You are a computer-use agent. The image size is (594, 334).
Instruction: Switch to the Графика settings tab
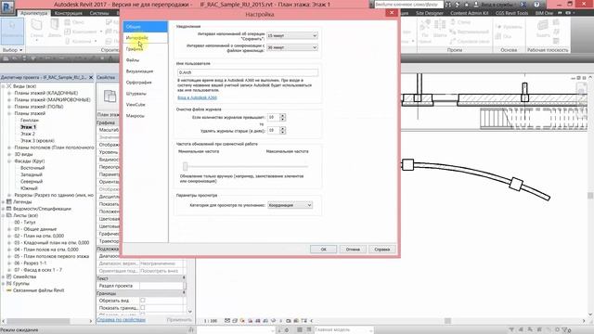tap(145, 49)
